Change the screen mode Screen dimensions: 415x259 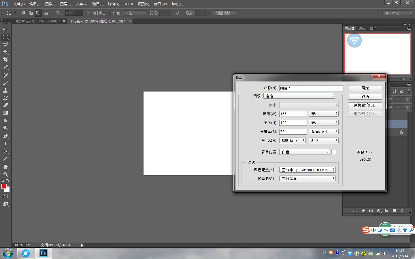tap(5, 204)
